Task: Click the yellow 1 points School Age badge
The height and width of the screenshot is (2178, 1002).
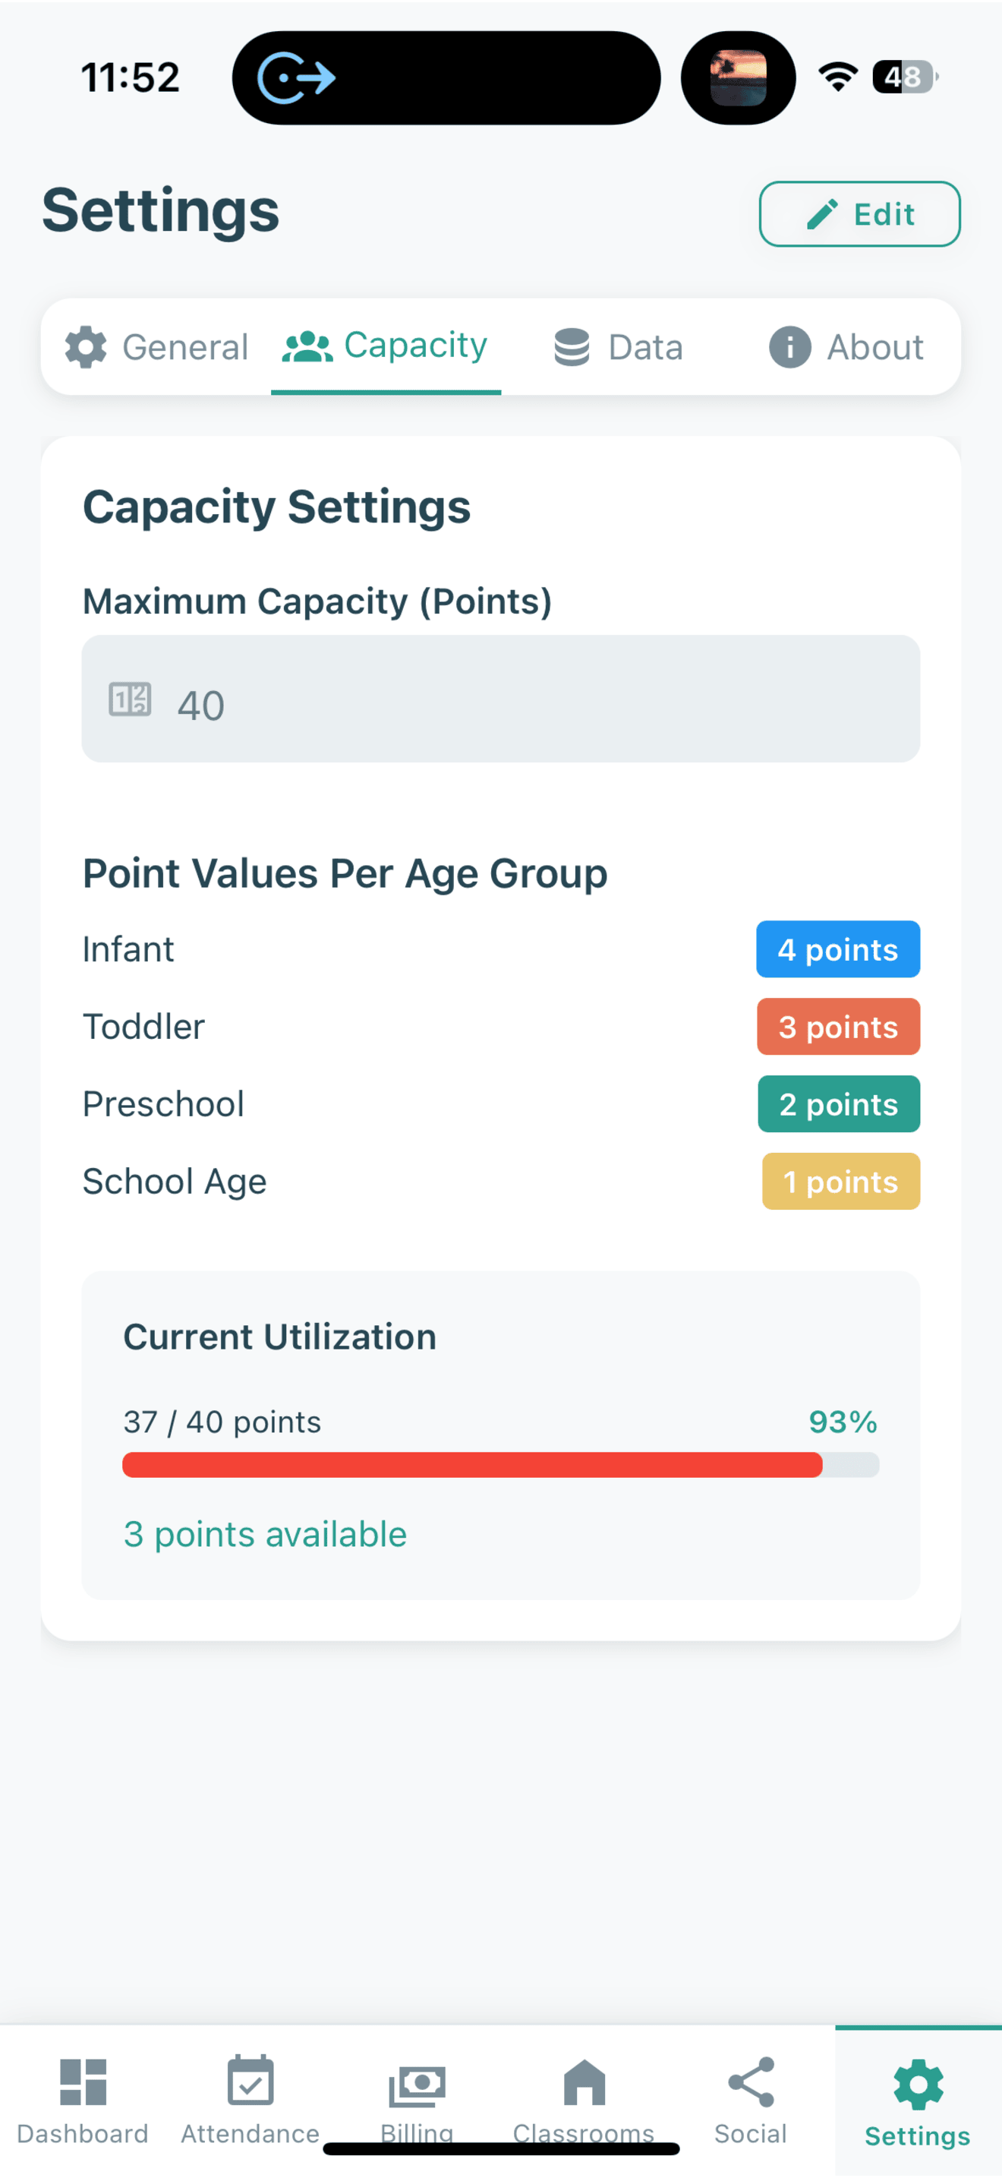Action: (x=840, y=1181)
